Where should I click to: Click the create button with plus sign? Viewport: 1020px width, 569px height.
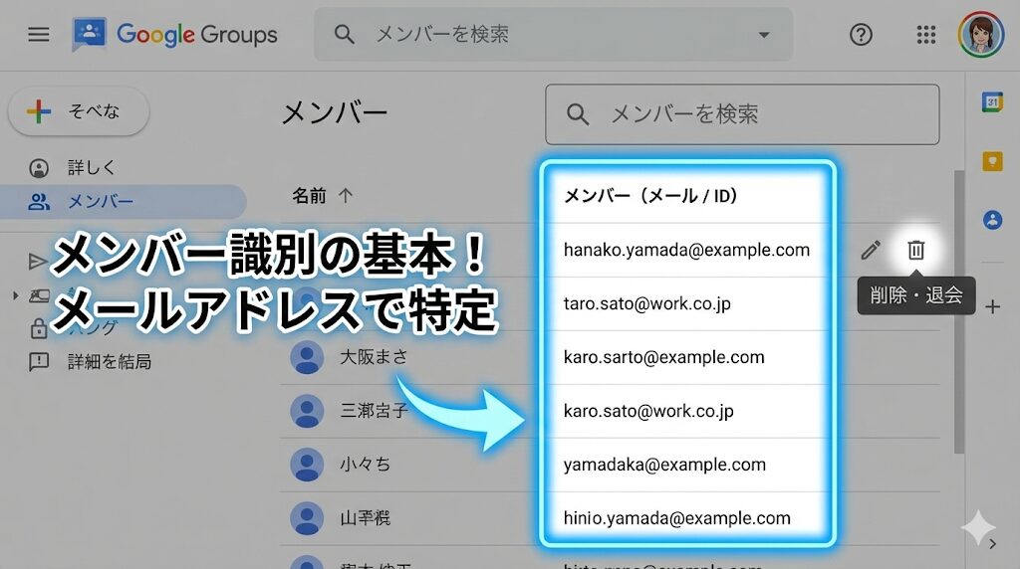pyautogui.click(x=79, y=111)
